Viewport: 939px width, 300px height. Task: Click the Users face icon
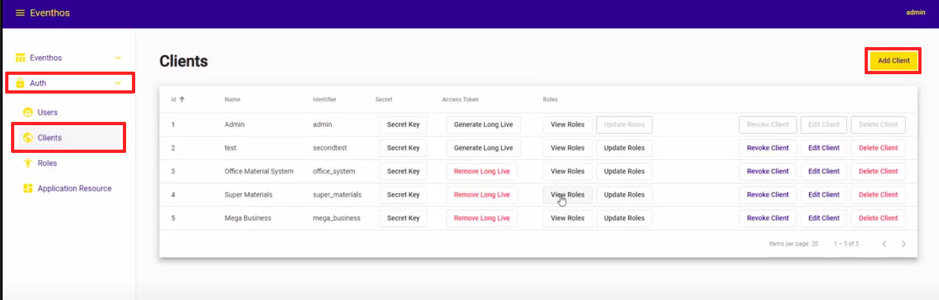(28, 112)
